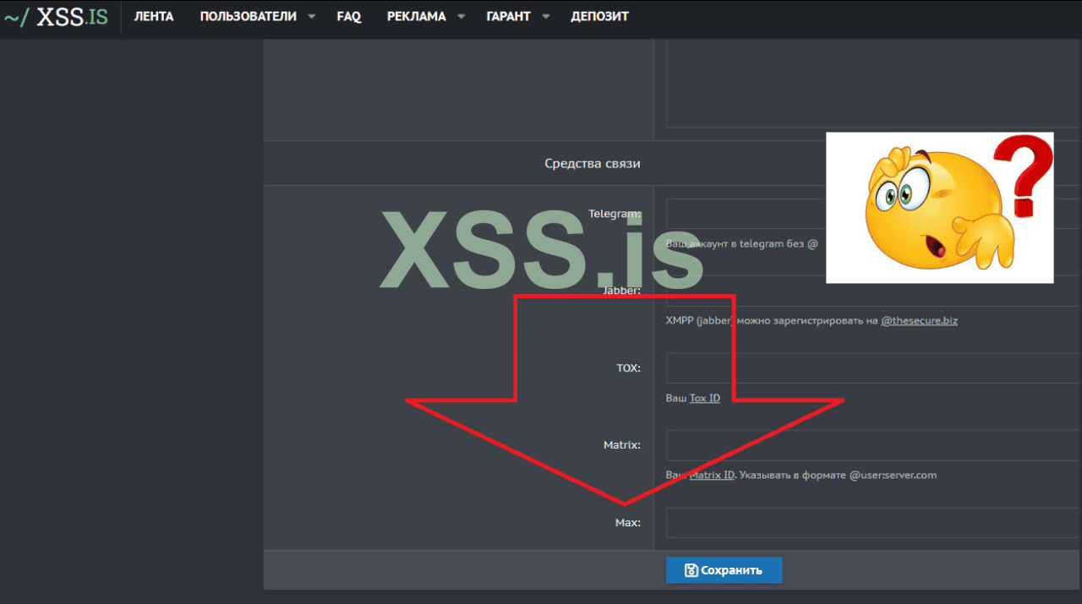Open the Matrix ID link

point(712,475)
